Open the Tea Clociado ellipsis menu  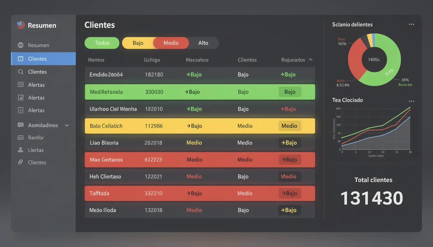click(x=411, y=101)
